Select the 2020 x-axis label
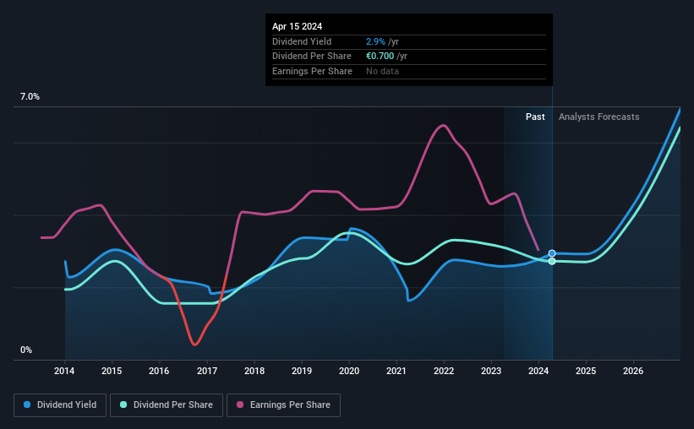 tap(349, 371)
